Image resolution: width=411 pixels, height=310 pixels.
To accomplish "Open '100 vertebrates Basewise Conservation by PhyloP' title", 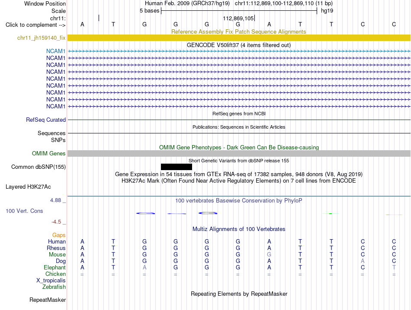I will pos(239,201).
